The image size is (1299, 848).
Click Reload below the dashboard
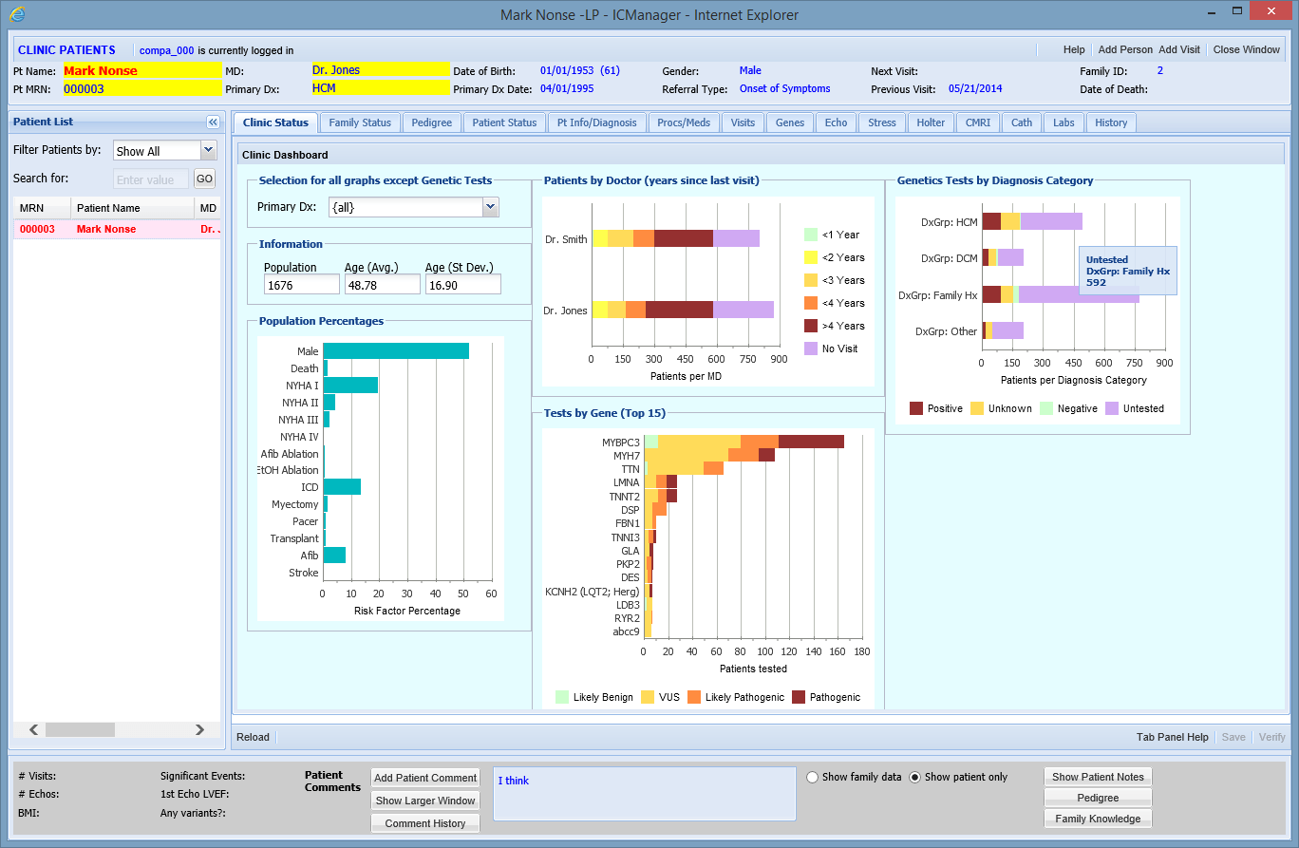(x=253, y=736)
